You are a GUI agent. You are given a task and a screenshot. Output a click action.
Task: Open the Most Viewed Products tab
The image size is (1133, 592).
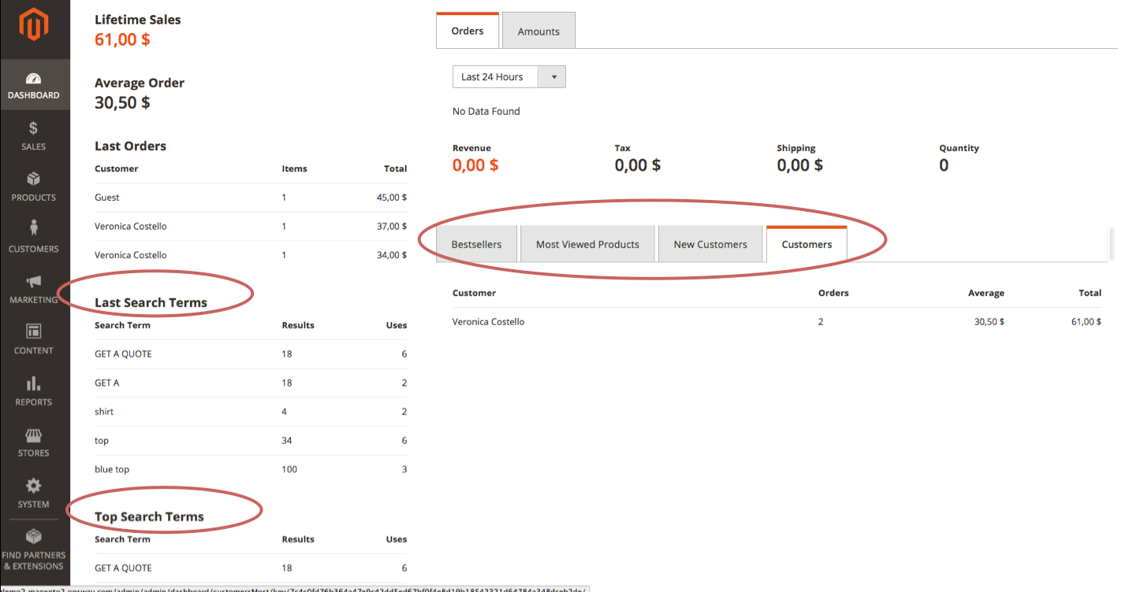click(587, 244)
